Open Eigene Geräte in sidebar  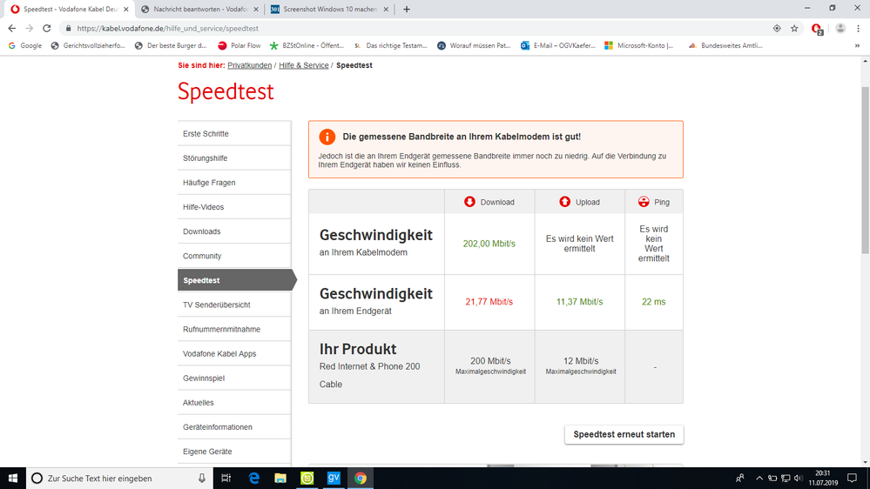click(x=234, y=451)
